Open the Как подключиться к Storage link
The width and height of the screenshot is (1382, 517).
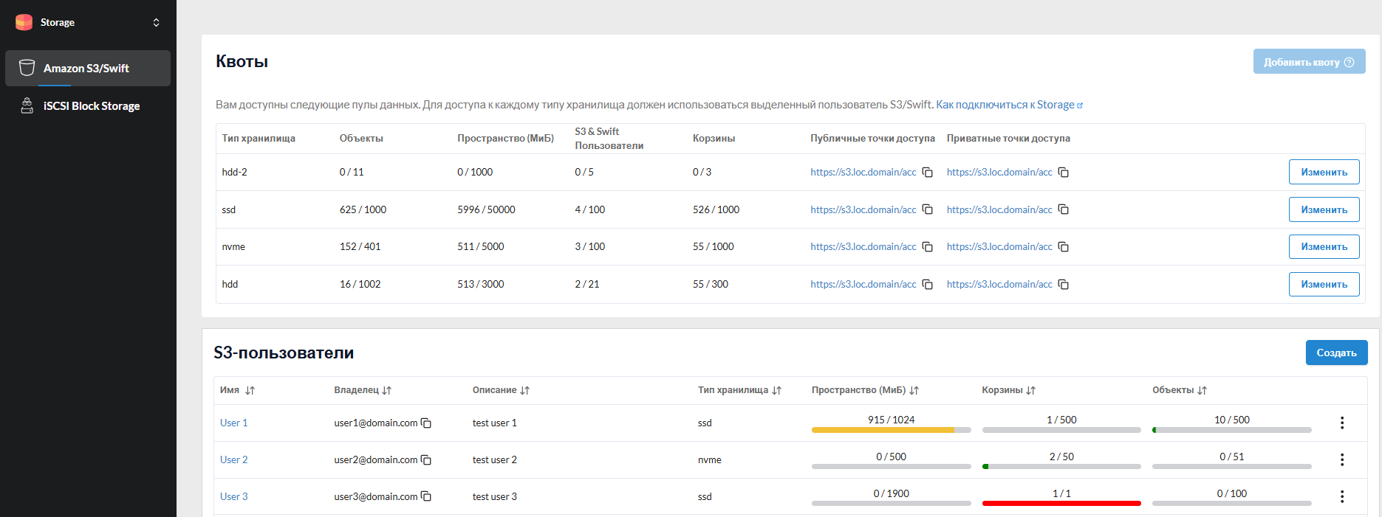click(x=1009, y=105)
